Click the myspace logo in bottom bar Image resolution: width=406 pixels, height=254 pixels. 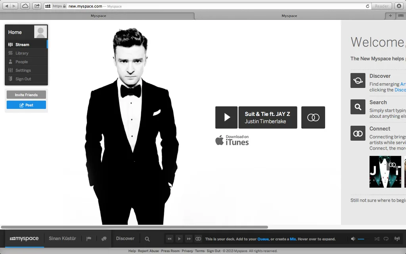[x=24, y=239]
